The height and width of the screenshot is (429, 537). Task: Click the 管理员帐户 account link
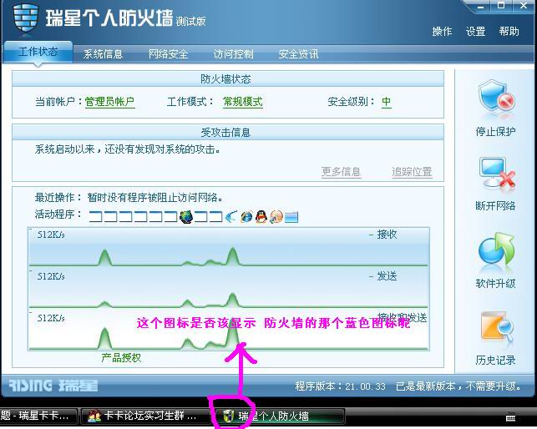pyautogui.click(x=109, y=102)
